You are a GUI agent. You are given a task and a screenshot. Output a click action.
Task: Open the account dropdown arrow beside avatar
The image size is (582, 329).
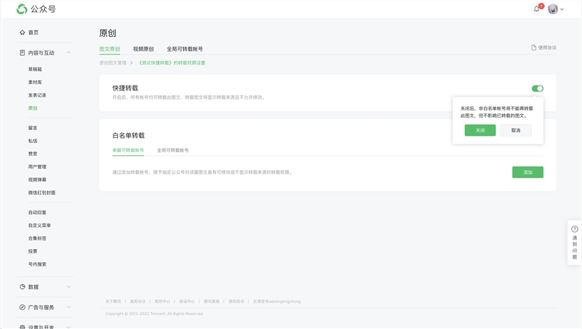(562, 9)
